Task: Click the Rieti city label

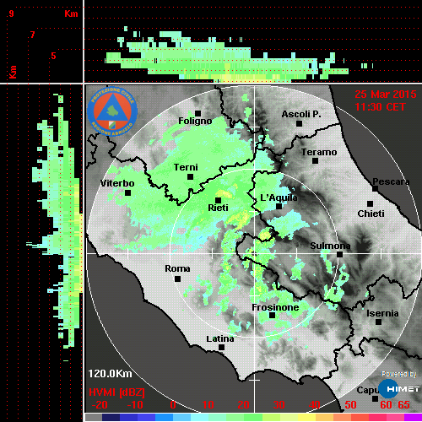Action: tap(218, 208)
